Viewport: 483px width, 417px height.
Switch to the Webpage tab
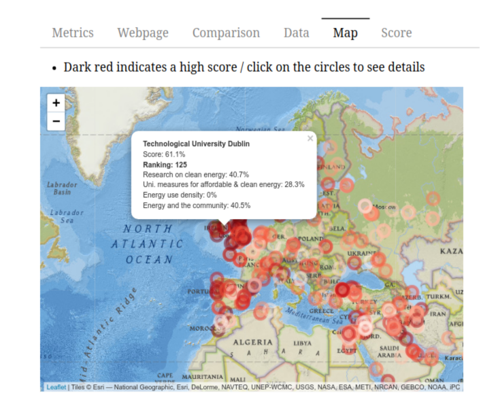pos(143,33)
